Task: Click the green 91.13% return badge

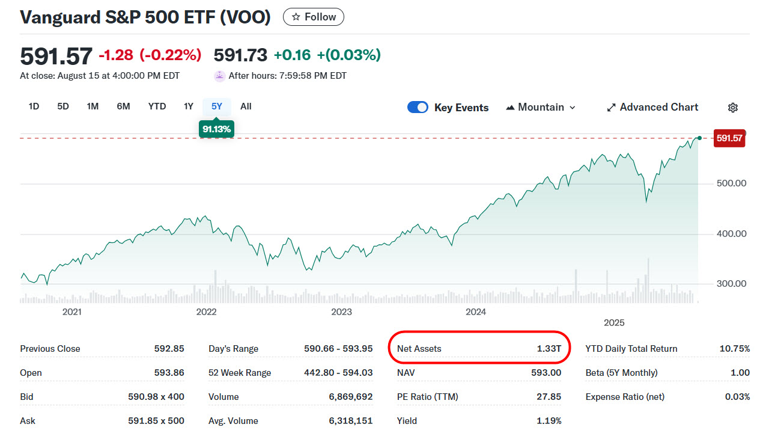Action: 216,129
